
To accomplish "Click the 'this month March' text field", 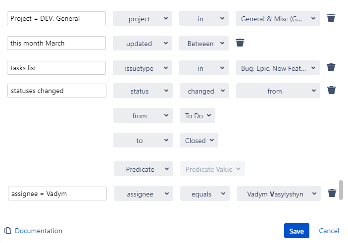I will click(x=56, y=44).
